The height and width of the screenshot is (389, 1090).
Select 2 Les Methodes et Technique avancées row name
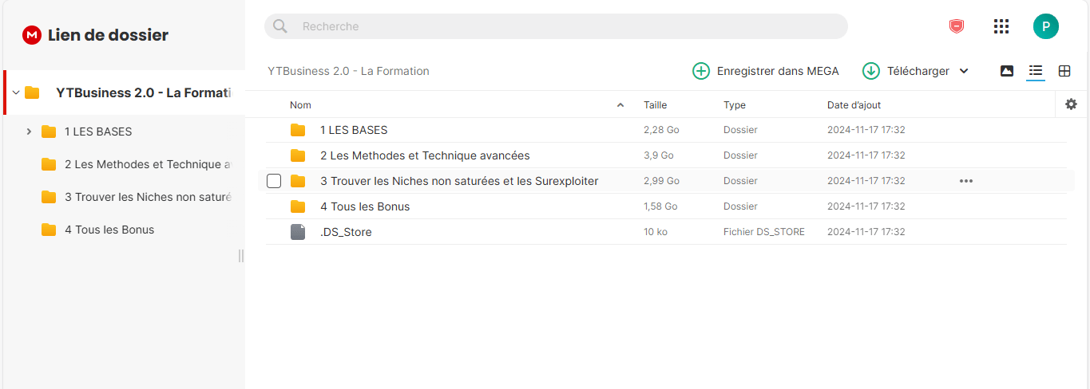click(x=425, y=155)
